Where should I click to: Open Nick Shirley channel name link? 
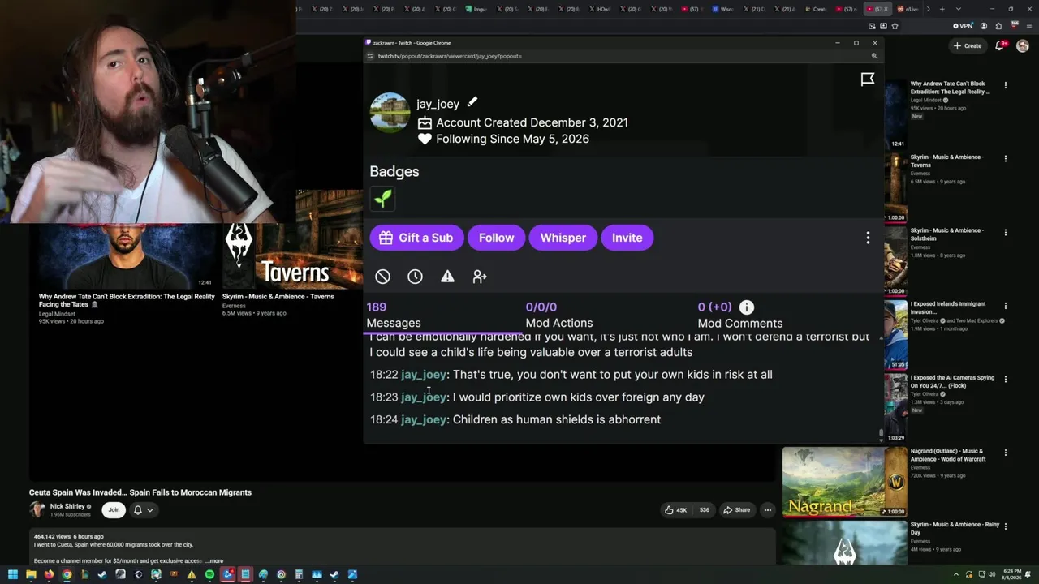[67, 506]
